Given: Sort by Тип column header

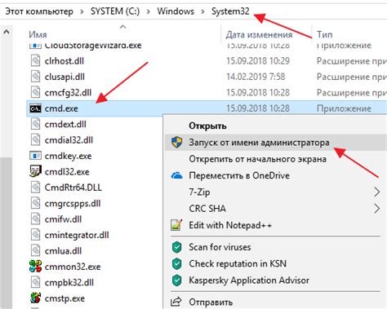Looking at the screenshot, I should pos(324,34).
